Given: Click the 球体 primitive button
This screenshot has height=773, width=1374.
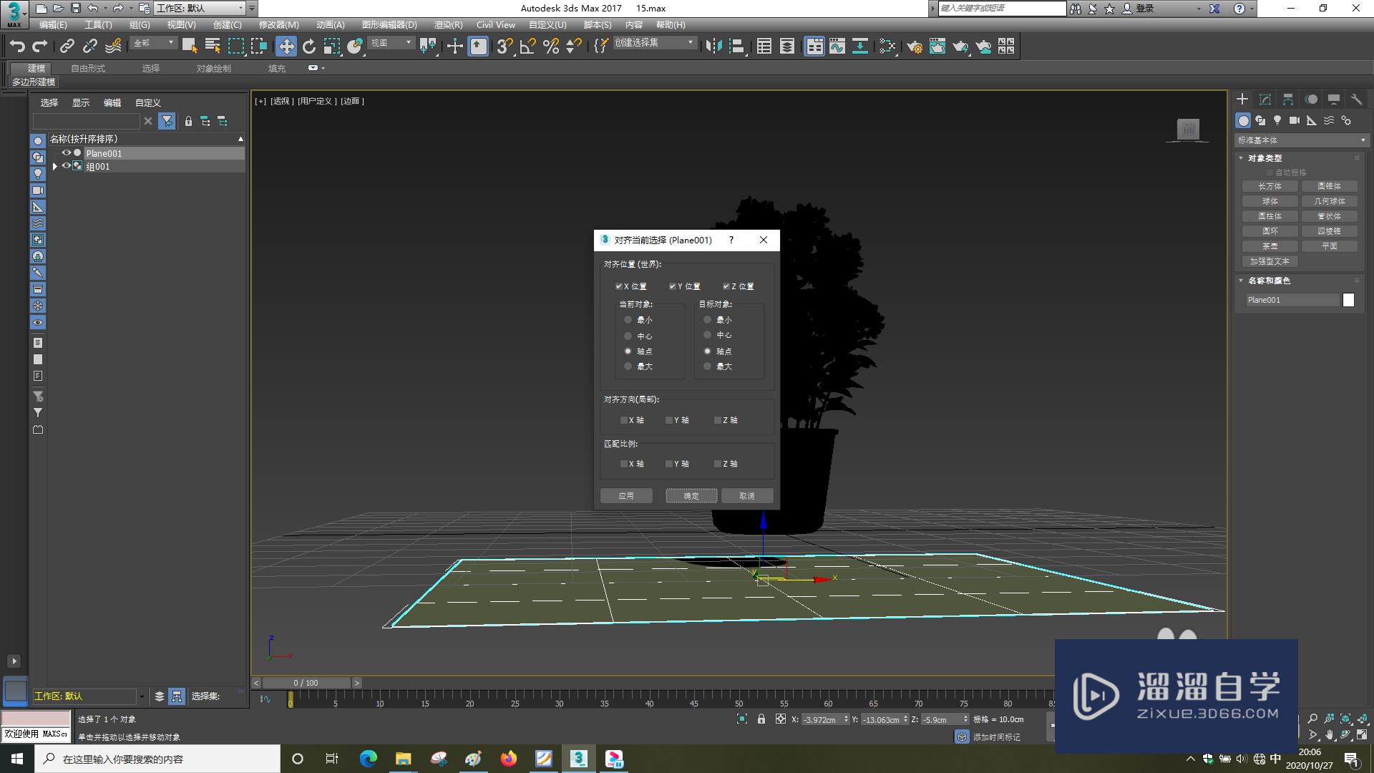Looking at the screenshot, I should pyautogui.click(x=1270, y=201).
